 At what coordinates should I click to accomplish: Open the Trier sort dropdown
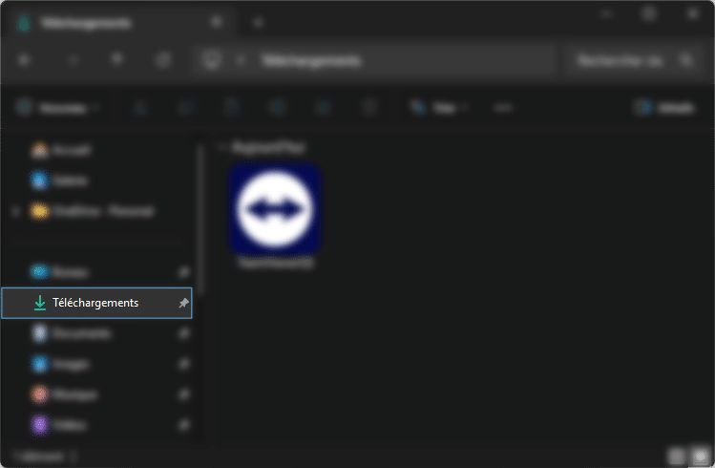439,108
